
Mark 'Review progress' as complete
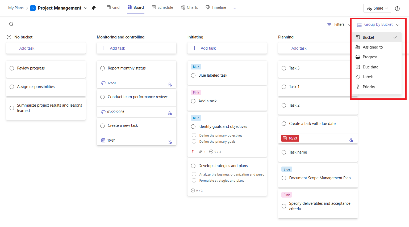[12, 68]
